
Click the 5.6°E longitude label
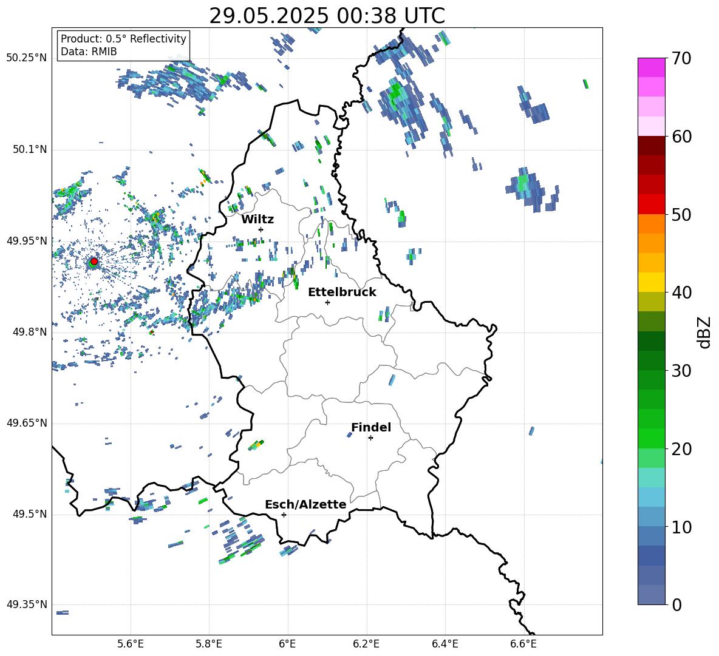pos(130,644)
